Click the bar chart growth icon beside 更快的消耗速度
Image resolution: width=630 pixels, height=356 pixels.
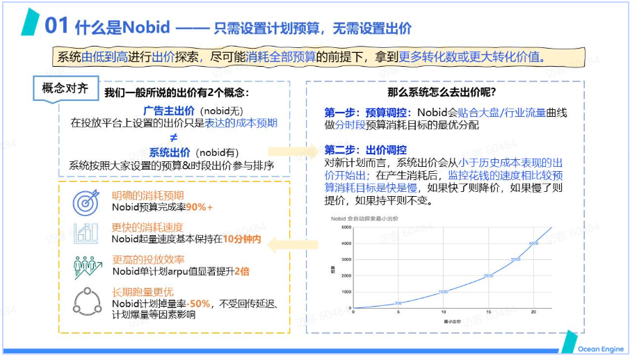pyautogui.click(x=87, y=233)
